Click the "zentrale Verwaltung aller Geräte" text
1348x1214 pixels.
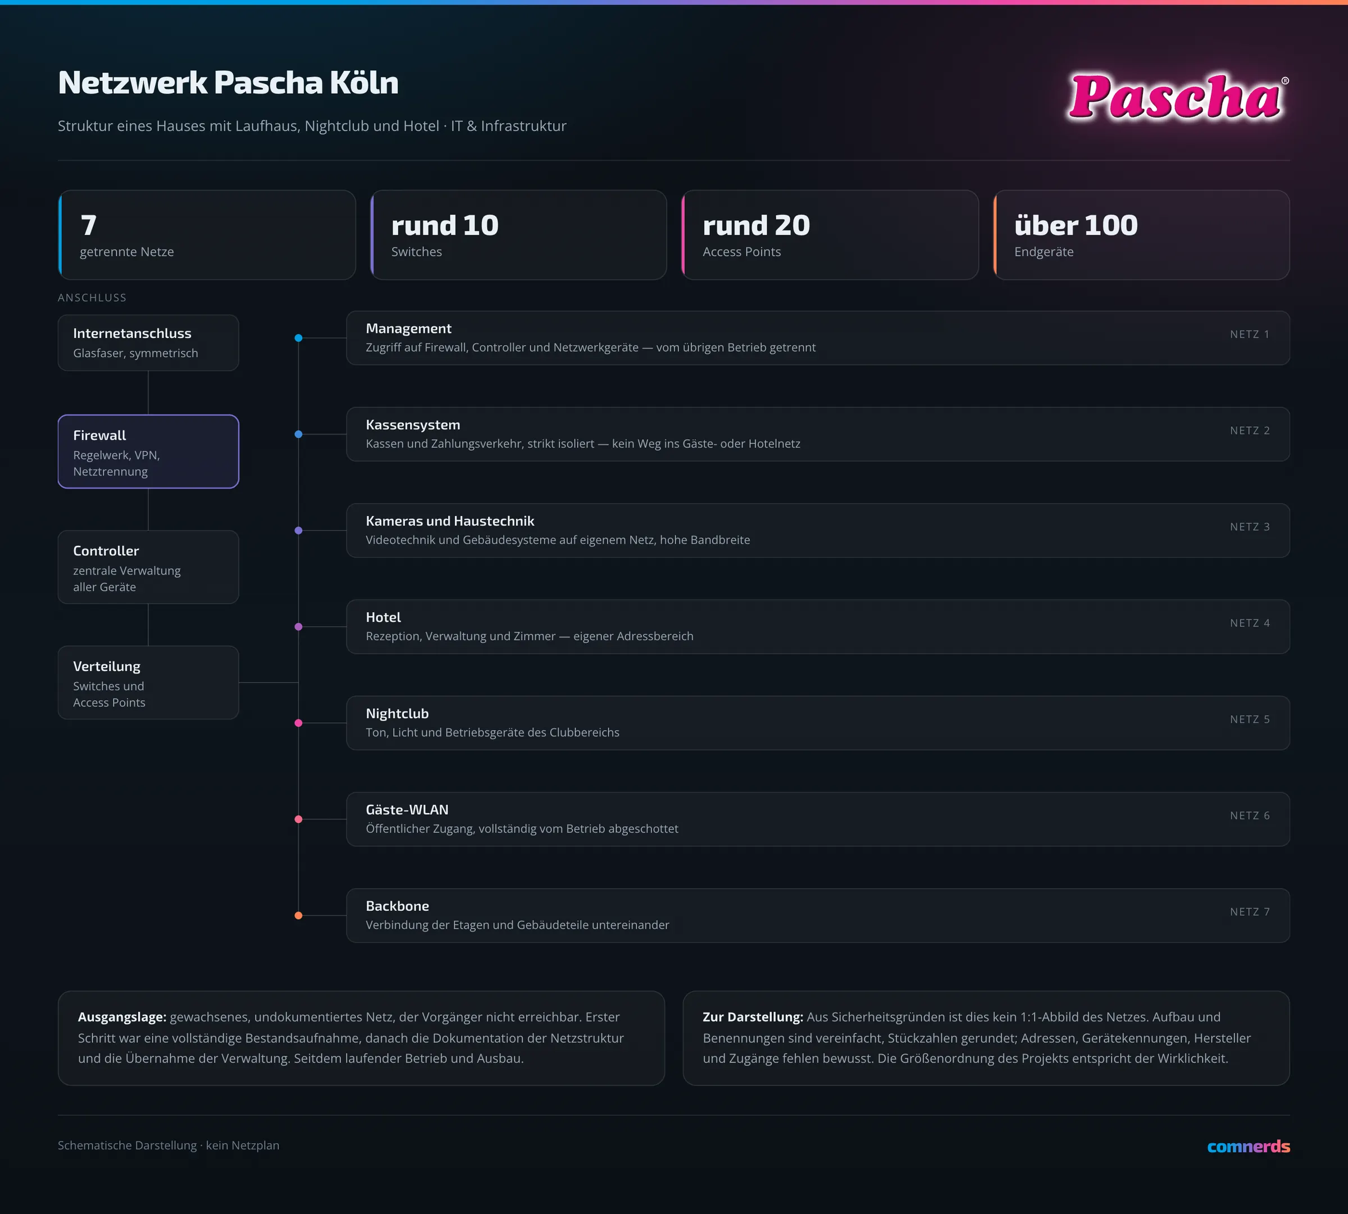127,578
